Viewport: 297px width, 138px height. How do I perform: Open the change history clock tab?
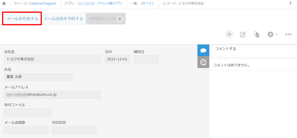(203, 62)
